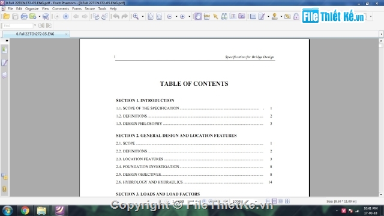The height and width of the screenshot is (216, 384).
Task: Switch to continuous page layout mode
Action: (x=274, y=202)
